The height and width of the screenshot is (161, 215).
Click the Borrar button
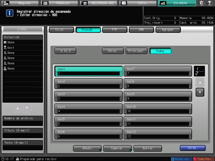click(148, 149)
